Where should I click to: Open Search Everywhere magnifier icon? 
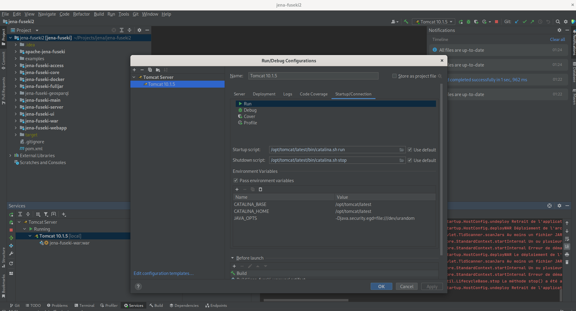(558, 22)
